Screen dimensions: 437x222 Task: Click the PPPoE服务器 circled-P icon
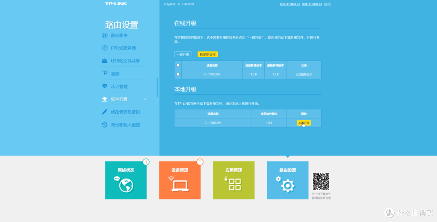coord(104,48)
